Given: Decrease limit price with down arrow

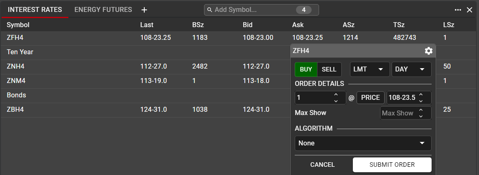Looking at the screenshot, I should tap(421, 101).
